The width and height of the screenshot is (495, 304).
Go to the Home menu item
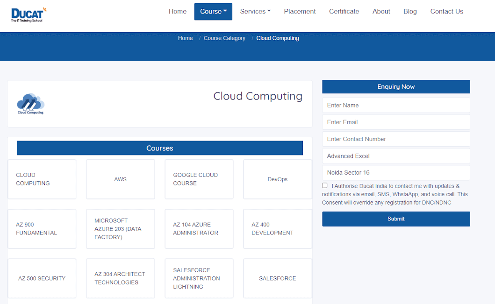coord(178,11)
